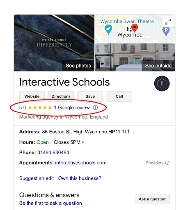Open the Interactive Schools round logo
The image size is (190, 210).
click(x=162, y=83)
